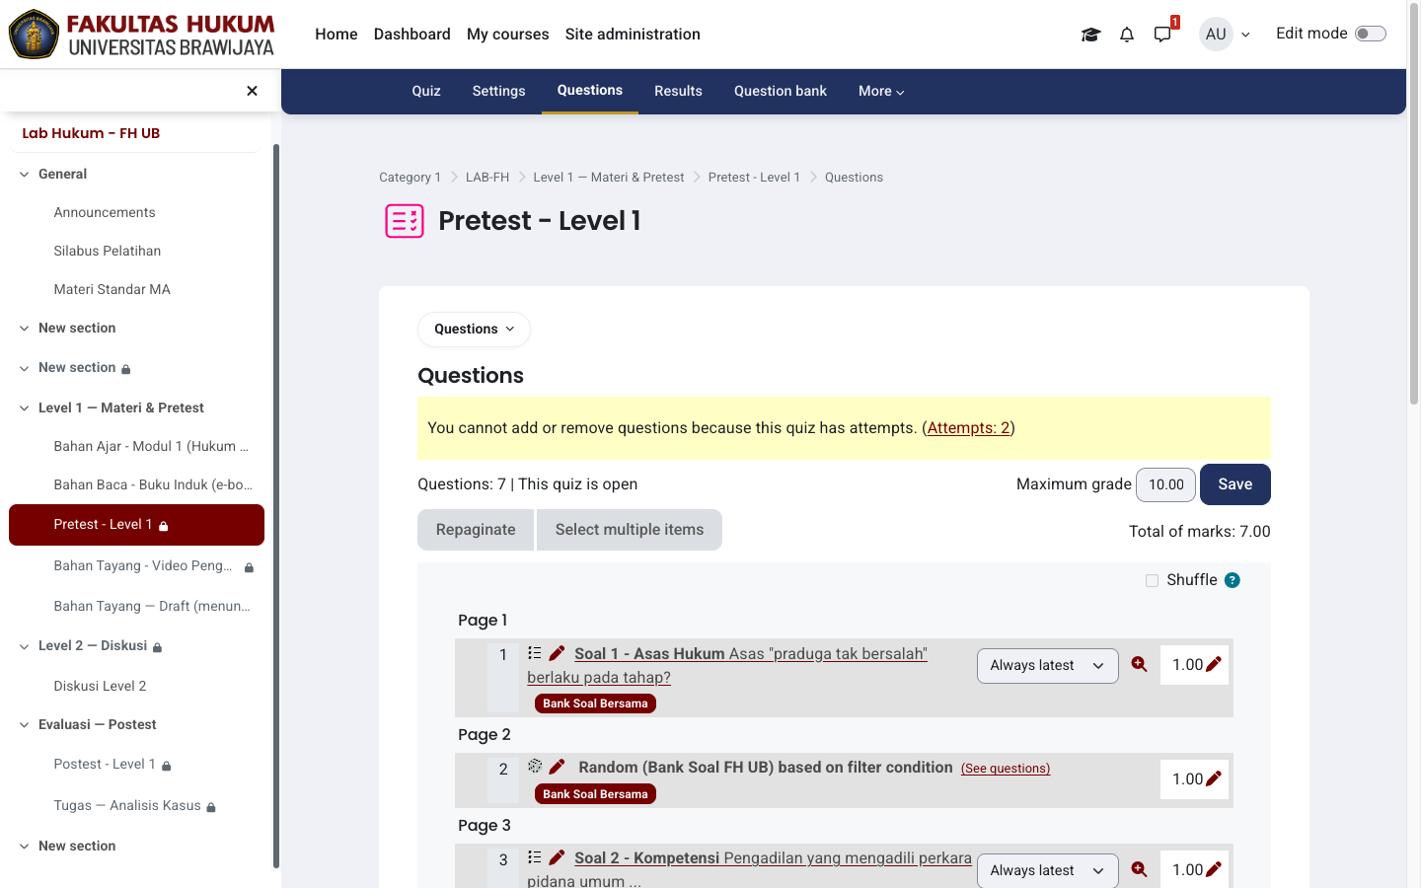Close the course index sidebar
The image size is (1421, 888).
(252, 91)
